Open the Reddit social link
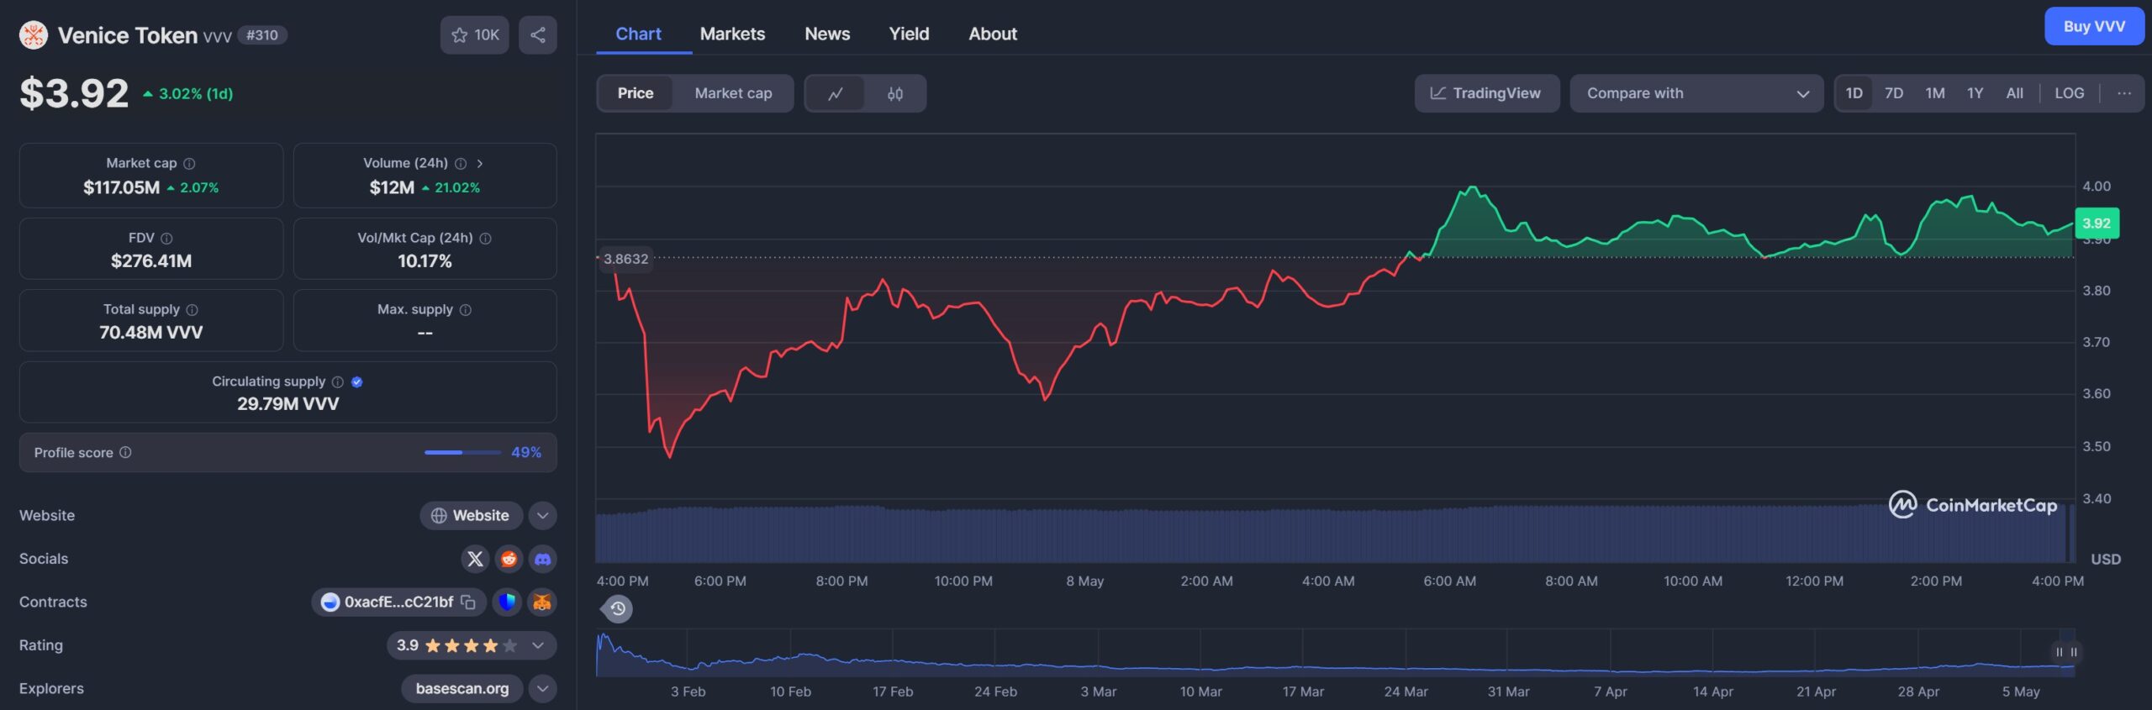2152x710 pixels. (x=509, y=559)
